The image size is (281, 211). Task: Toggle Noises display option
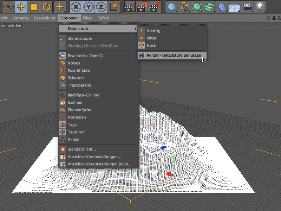click(98, 63)
